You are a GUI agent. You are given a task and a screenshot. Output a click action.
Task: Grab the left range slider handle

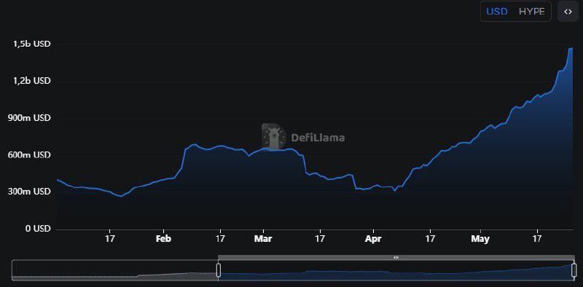[219, 270]
